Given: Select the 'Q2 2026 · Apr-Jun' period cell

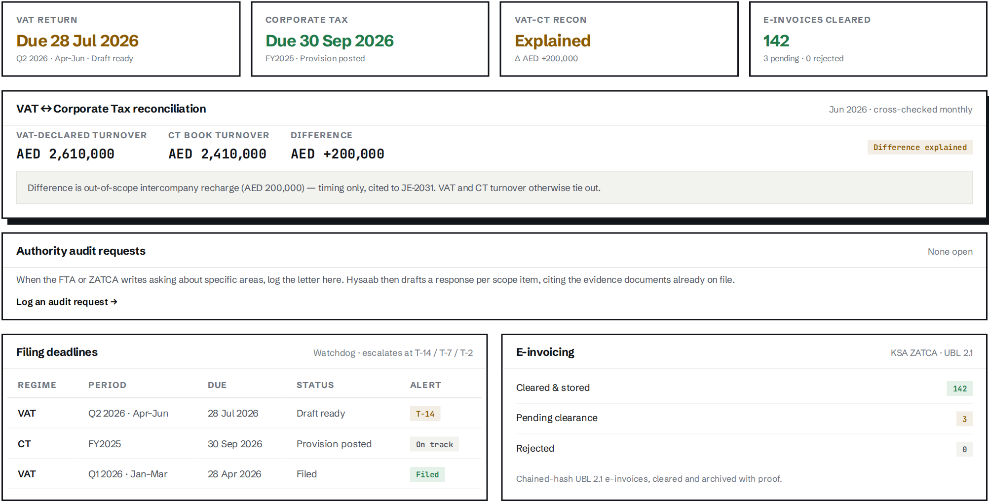Looking at the screenshot, I should pos(128,413).
